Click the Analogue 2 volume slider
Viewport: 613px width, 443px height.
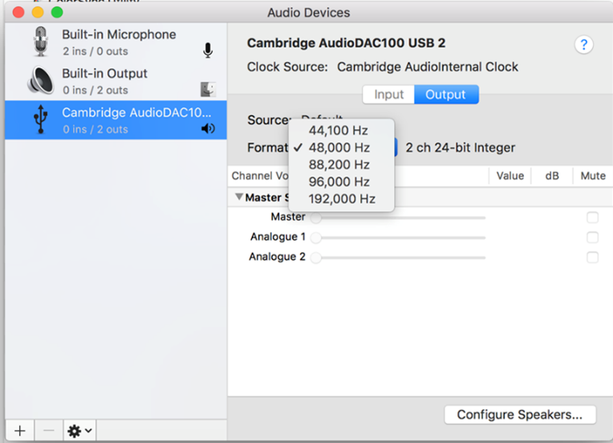(x=398, y=258)
